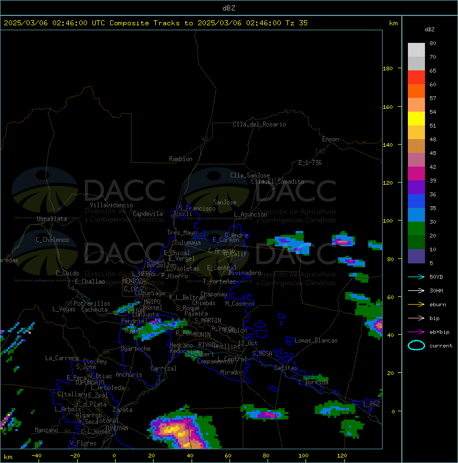
Task: Click the Ramblon label near the top
Action: [x=181, y=159]
